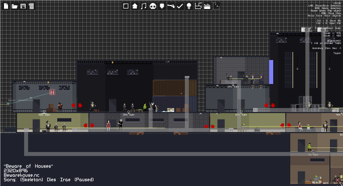The image size is (343, 186).
Task: Click the level title "Beware of Houses"
Action: (x=29, y=166)
